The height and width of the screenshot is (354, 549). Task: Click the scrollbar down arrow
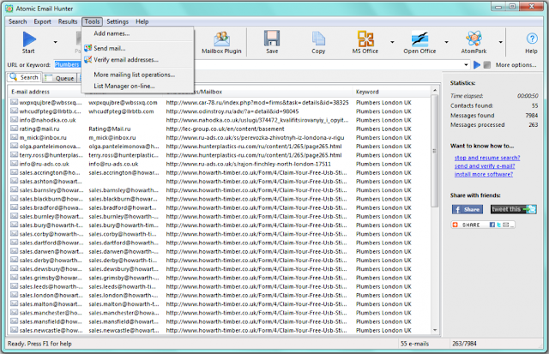click(435, 330)
